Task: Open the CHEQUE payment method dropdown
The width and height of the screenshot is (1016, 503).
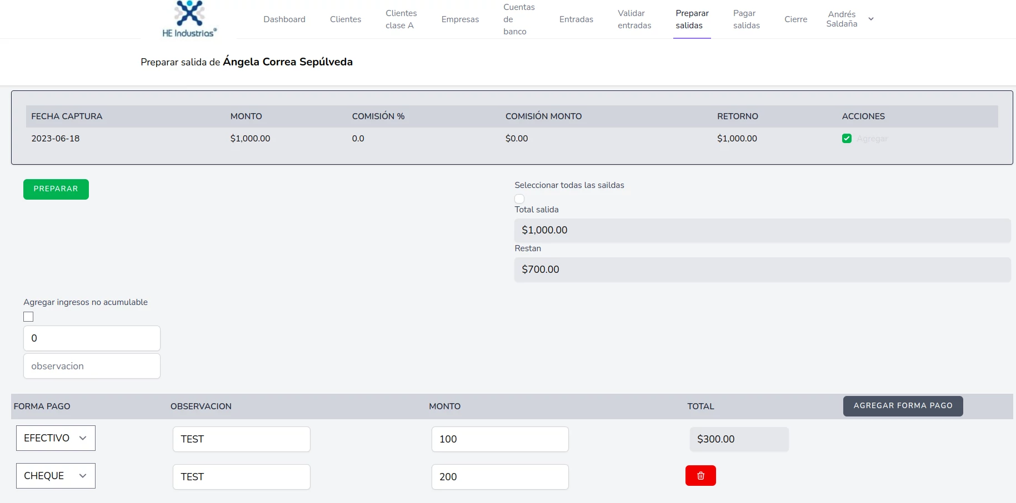Action: (56, 476)
